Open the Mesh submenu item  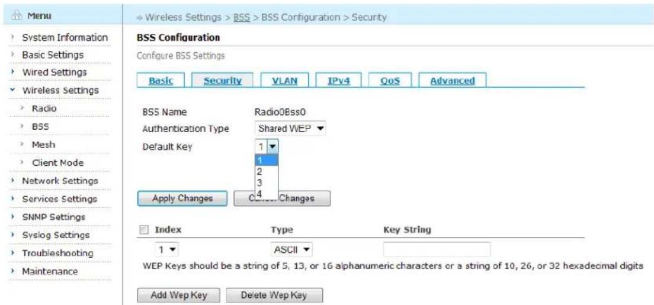coord(43,145)
